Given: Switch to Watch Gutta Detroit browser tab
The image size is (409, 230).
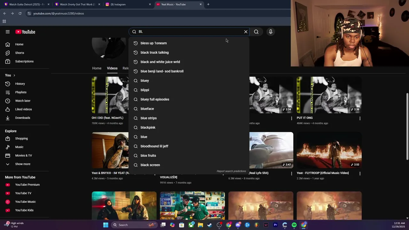Looking at the screenshot, I should [27, 4].
